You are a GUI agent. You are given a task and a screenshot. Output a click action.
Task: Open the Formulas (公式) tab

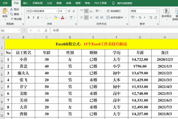pyautogui.click(x=49, y=3)
